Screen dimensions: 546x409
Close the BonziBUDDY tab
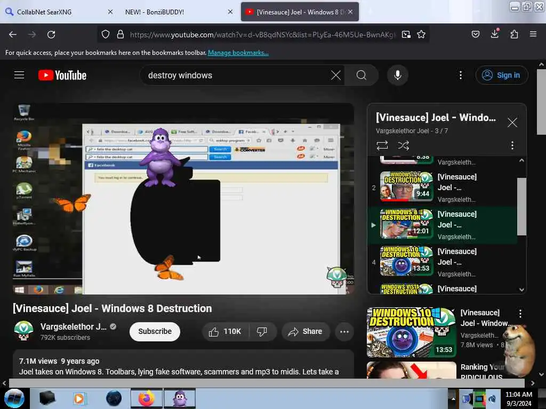tap(230, 12)
